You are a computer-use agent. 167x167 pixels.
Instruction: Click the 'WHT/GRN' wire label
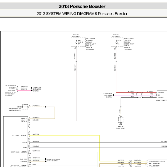[36, 151]
